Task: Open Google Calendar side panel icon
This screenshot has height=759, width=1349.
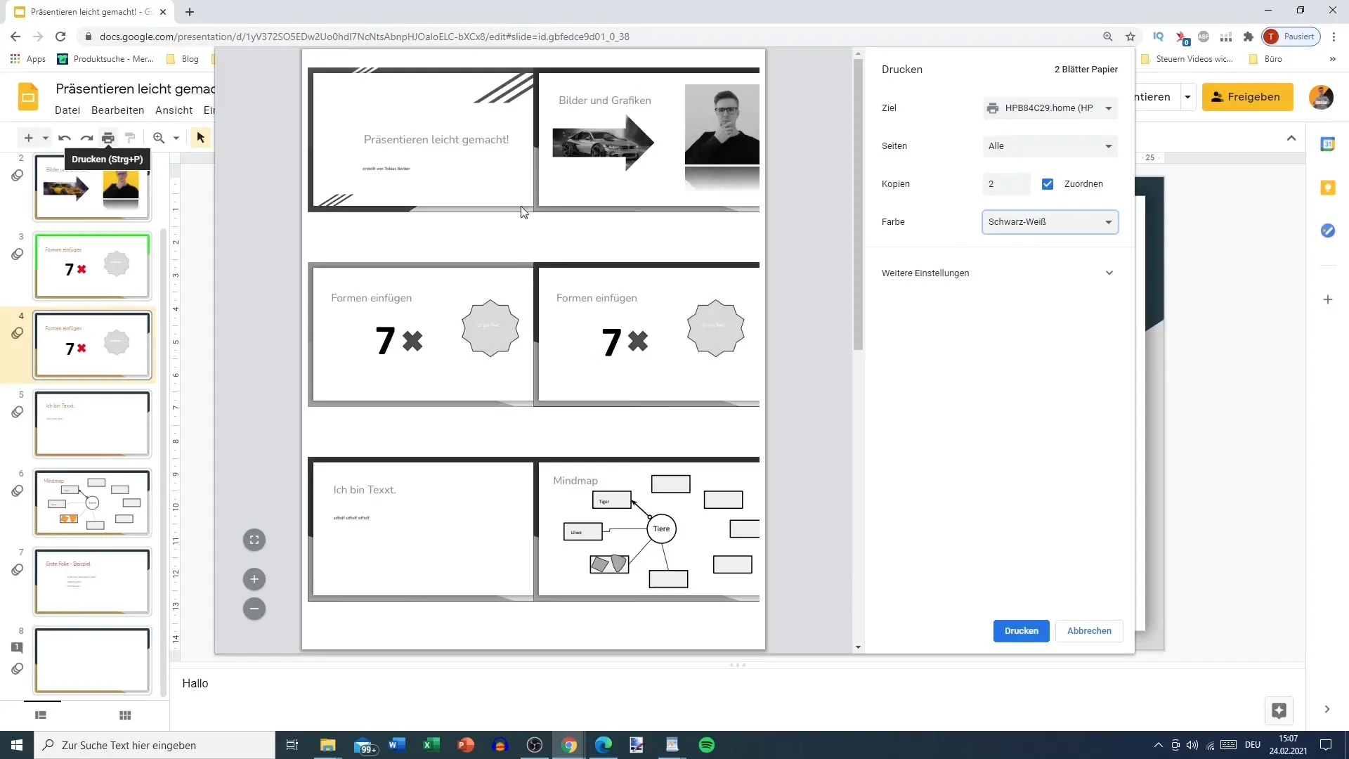Action: (x=1327, y=144)
